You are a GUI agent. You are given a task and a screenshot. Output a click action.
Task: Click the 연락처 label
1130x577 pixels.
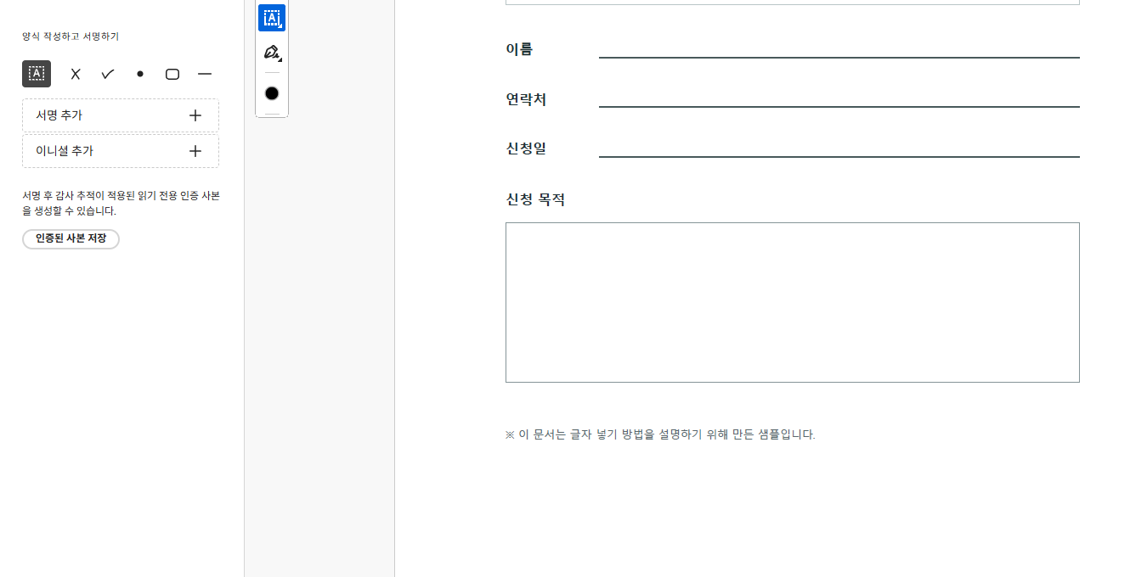pos(526,99)
